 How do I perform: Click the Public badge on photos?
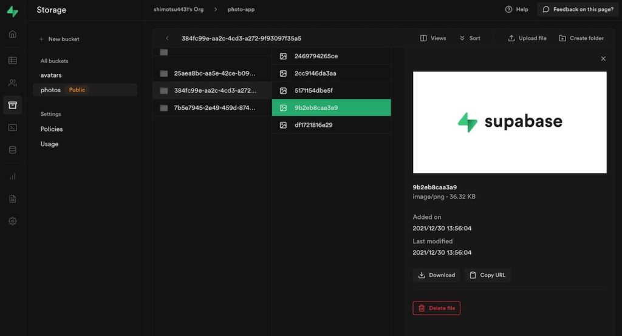77,90
